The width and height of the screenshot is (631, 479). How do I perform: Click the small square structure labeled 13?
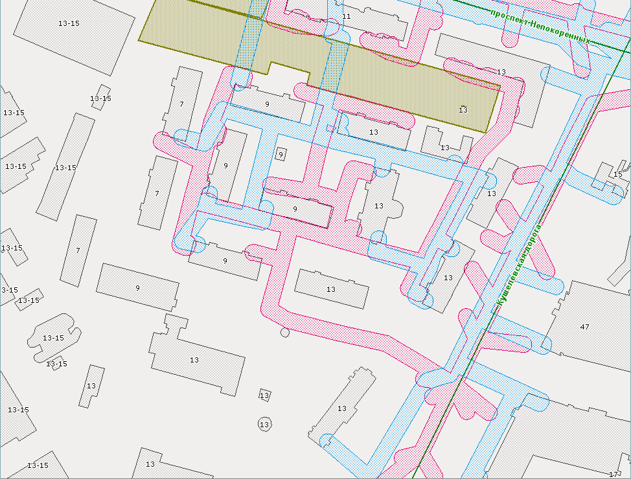[264, 395]
